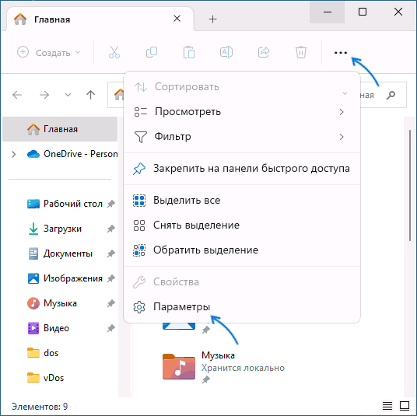Click pin icon next to Рабочий стол
Image resolution: width=417 pixels, height=416 pixels.
click(x=111, y=204)
